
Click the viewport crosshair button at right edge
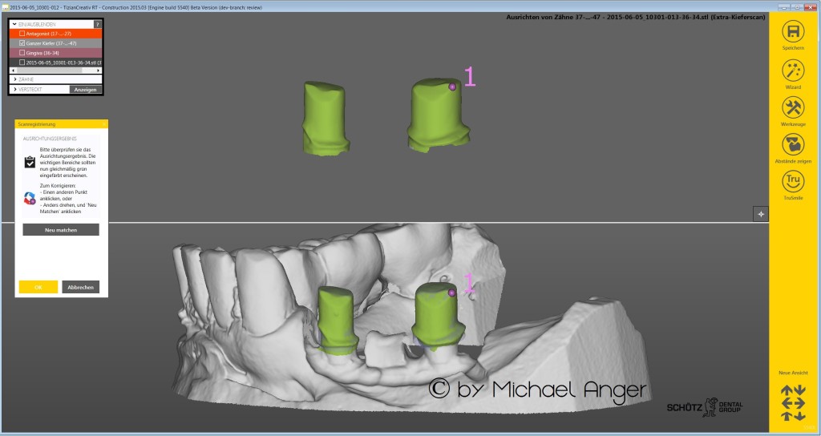pyautogui.click(x=761, y=213)
